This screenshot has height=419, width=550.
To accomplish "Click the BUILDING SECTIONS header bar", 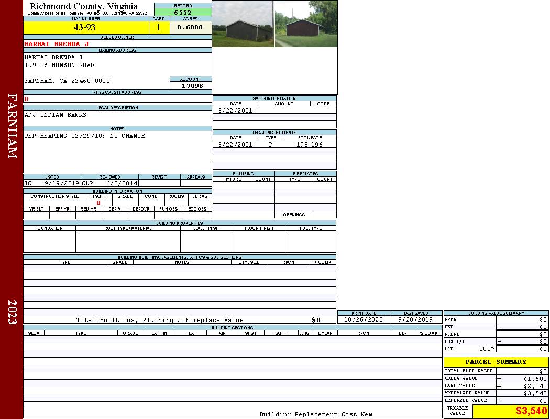I will [232, 328].
